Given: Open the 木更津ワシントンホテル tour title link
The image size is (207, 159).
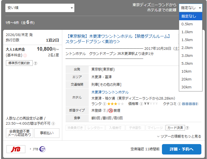Looking at the screenshot, I should coord(119,39).
